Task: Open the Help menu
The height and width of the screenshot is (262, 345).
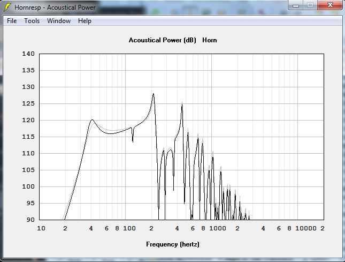Action: click(x=85, y=21)
